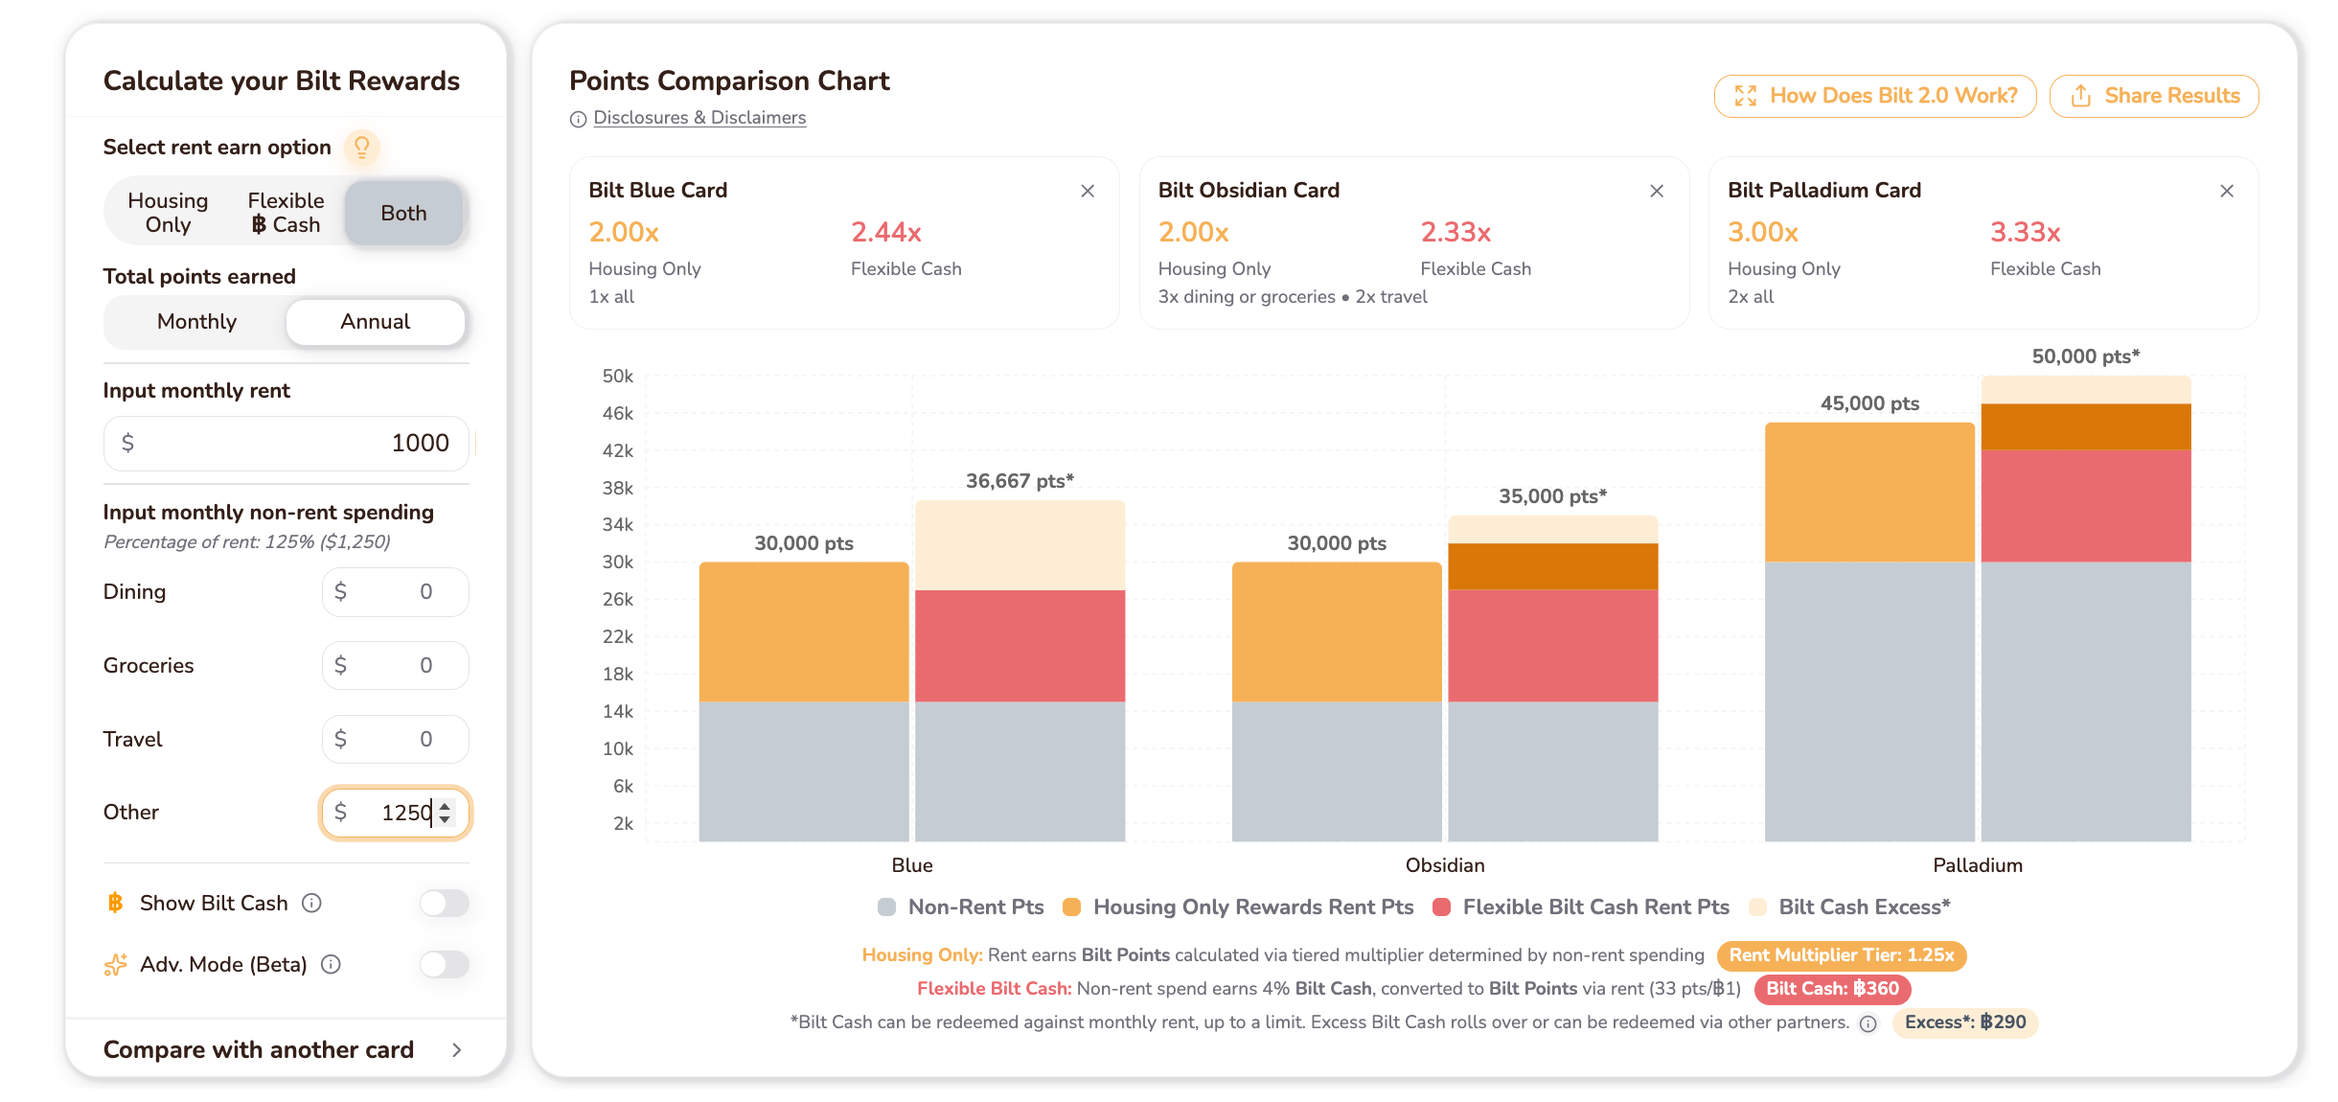Select the Housing Only rent option
This screenshot has width=2338, height=1102.
pyautogui.click(x=168, y=213)
